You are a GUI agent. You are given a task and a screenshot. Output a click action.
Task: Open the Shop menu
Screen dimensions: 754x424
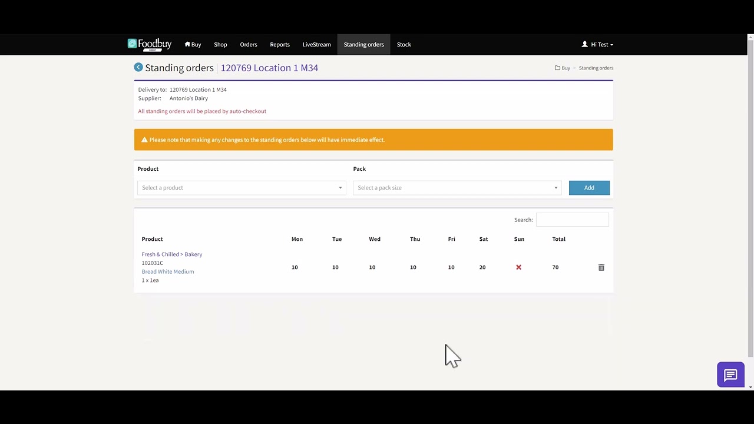(220, 45)
